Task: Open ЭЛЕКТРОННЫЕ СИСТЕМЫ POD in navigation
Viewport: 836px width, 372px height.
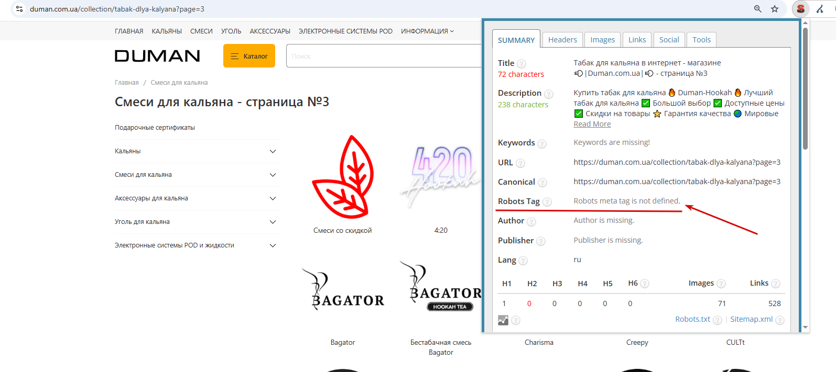Action: pyautogui.click(x=345, y=31)
